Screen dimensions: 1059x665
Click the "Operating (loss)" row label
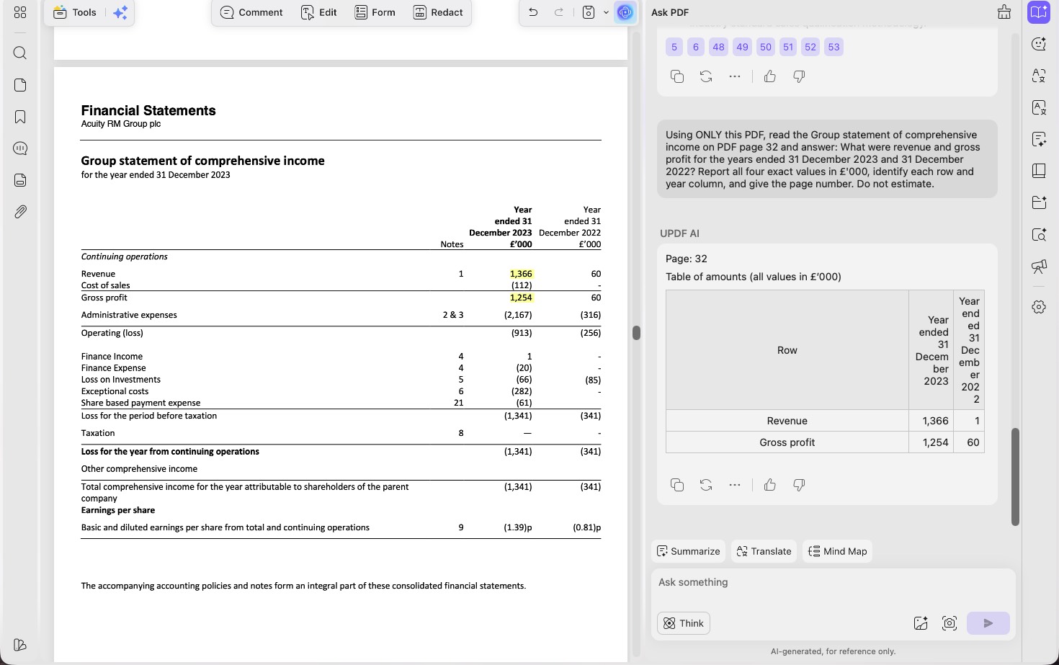click(x=112, y=333)
